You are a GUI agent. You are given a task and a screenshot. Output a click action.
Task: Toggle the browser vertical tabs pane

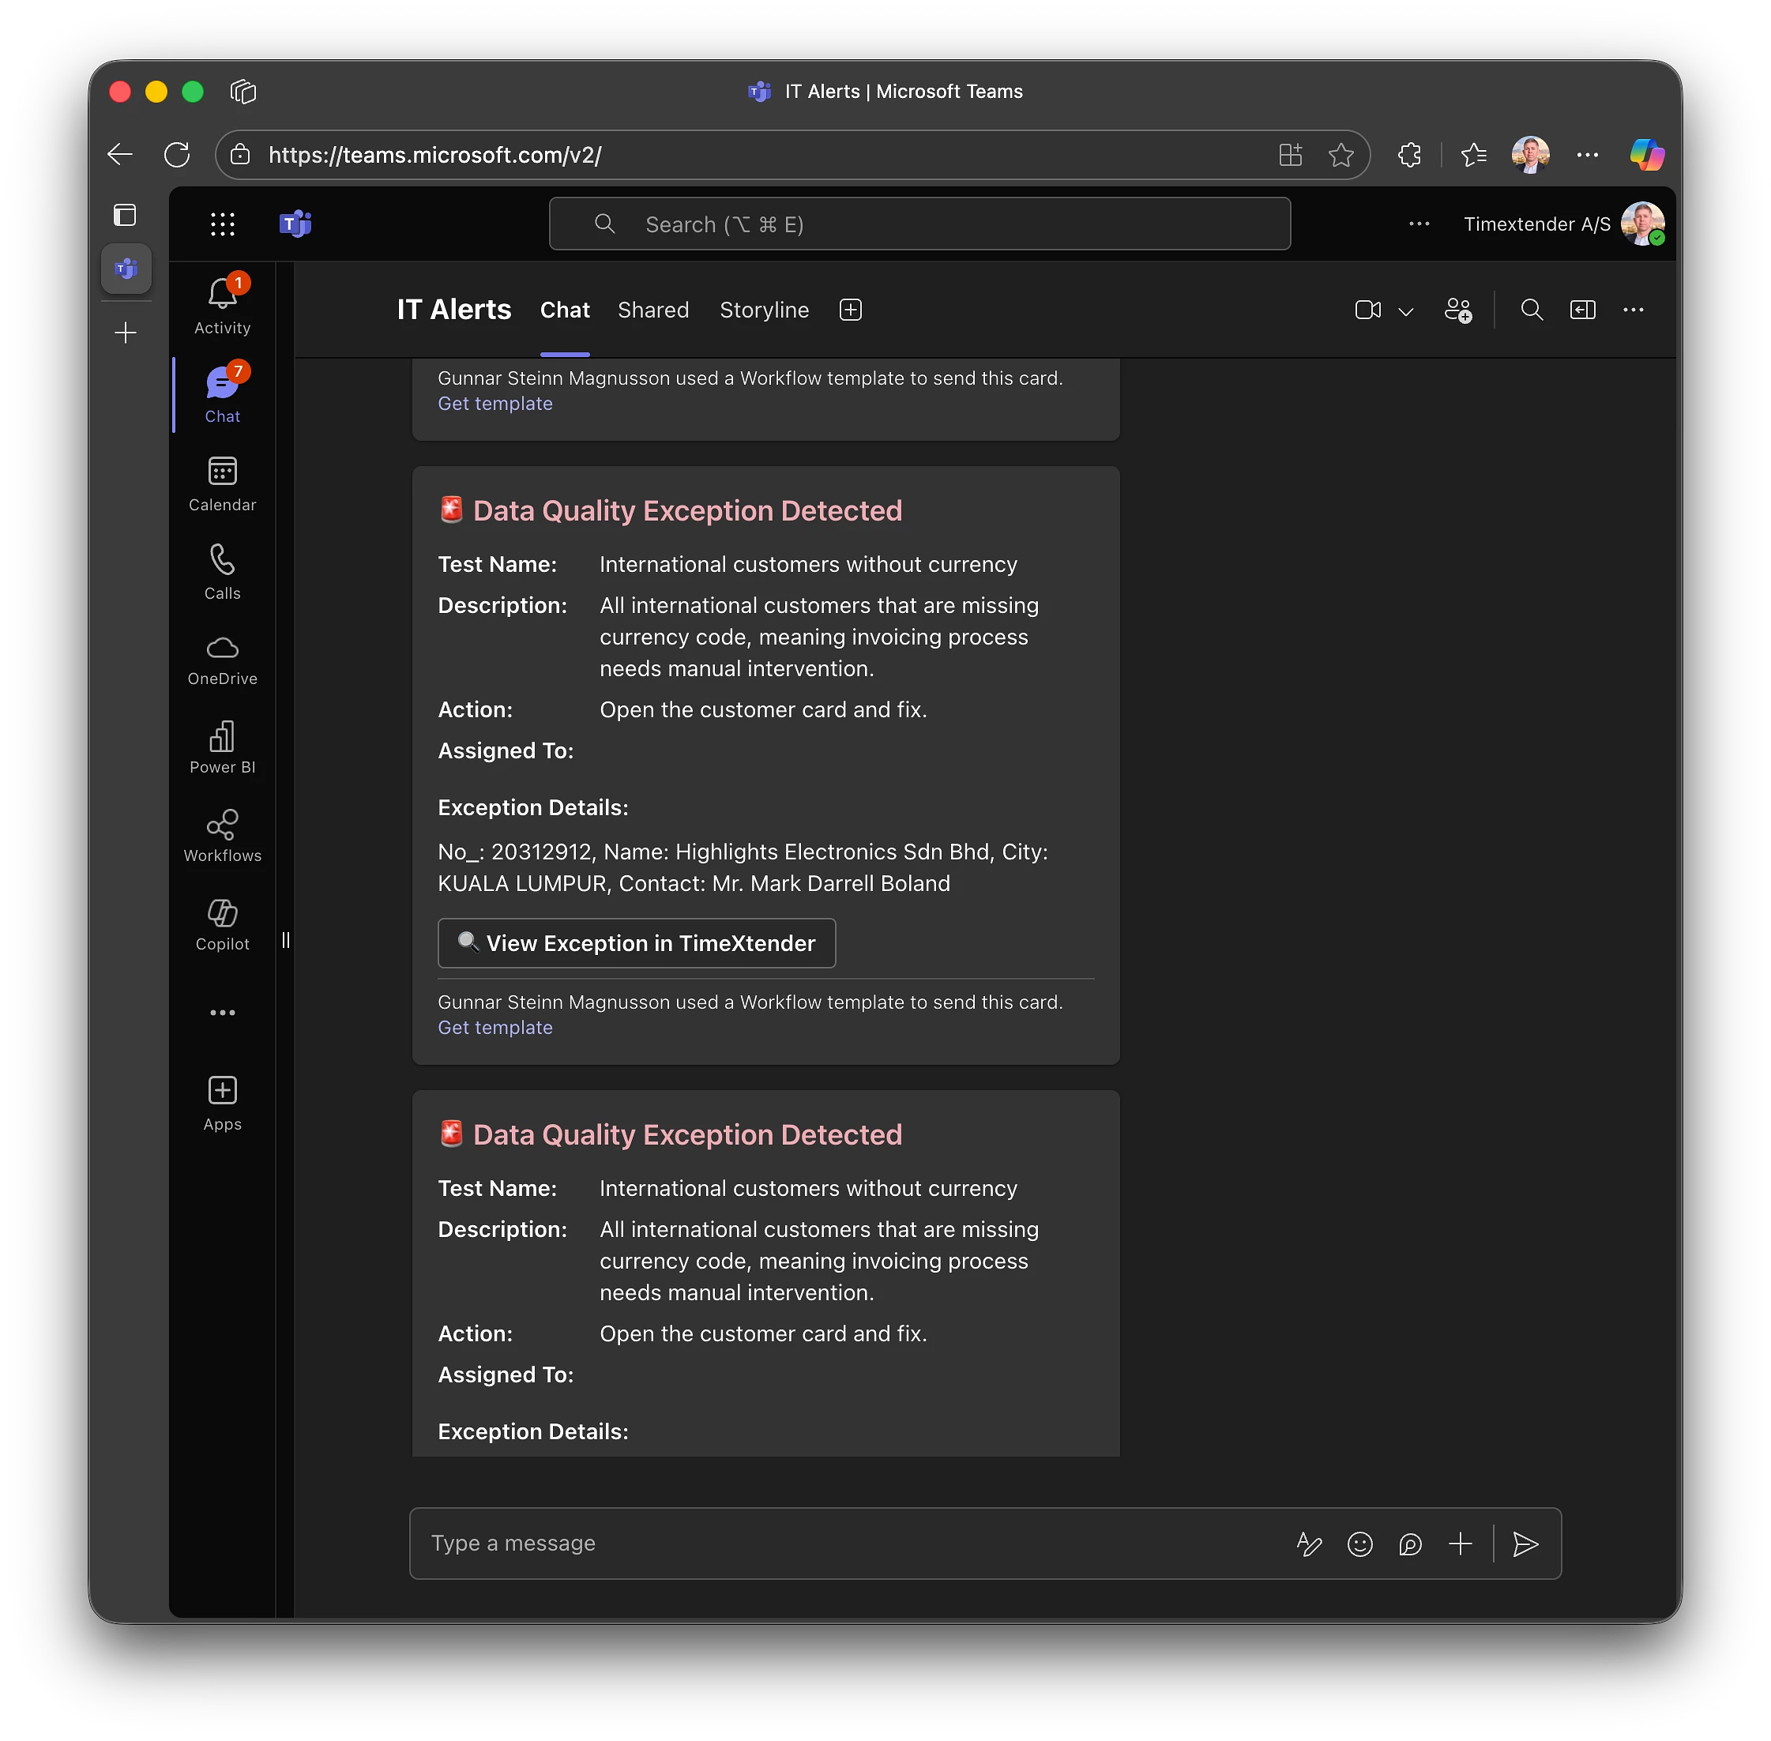coord(126,215)
